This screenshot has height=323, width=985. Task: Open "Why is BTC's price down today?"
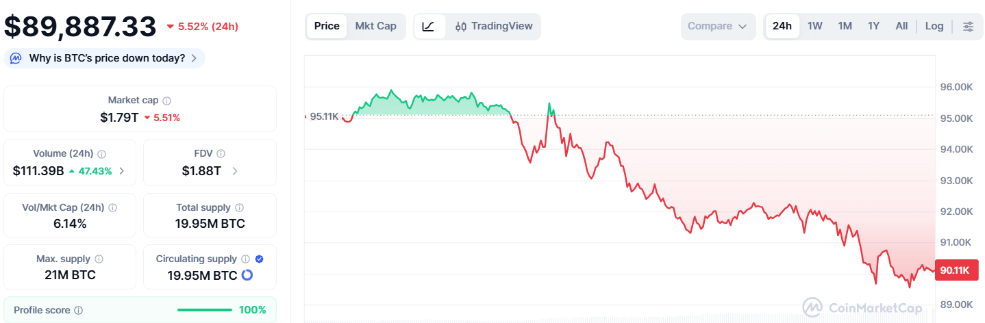coord(105,58)
